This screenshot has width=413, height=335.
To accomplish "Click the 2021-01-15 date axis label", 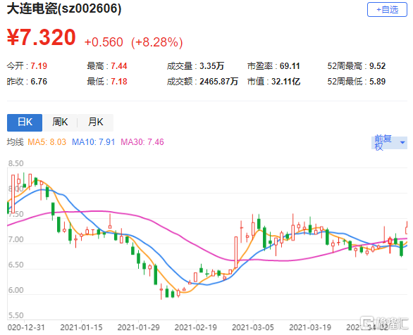I will (81, 328).
